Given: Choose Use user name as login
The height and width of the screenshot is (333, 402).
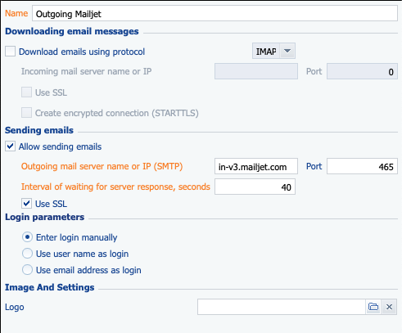Looking at the screenshot, I should [x=27, y=254].
